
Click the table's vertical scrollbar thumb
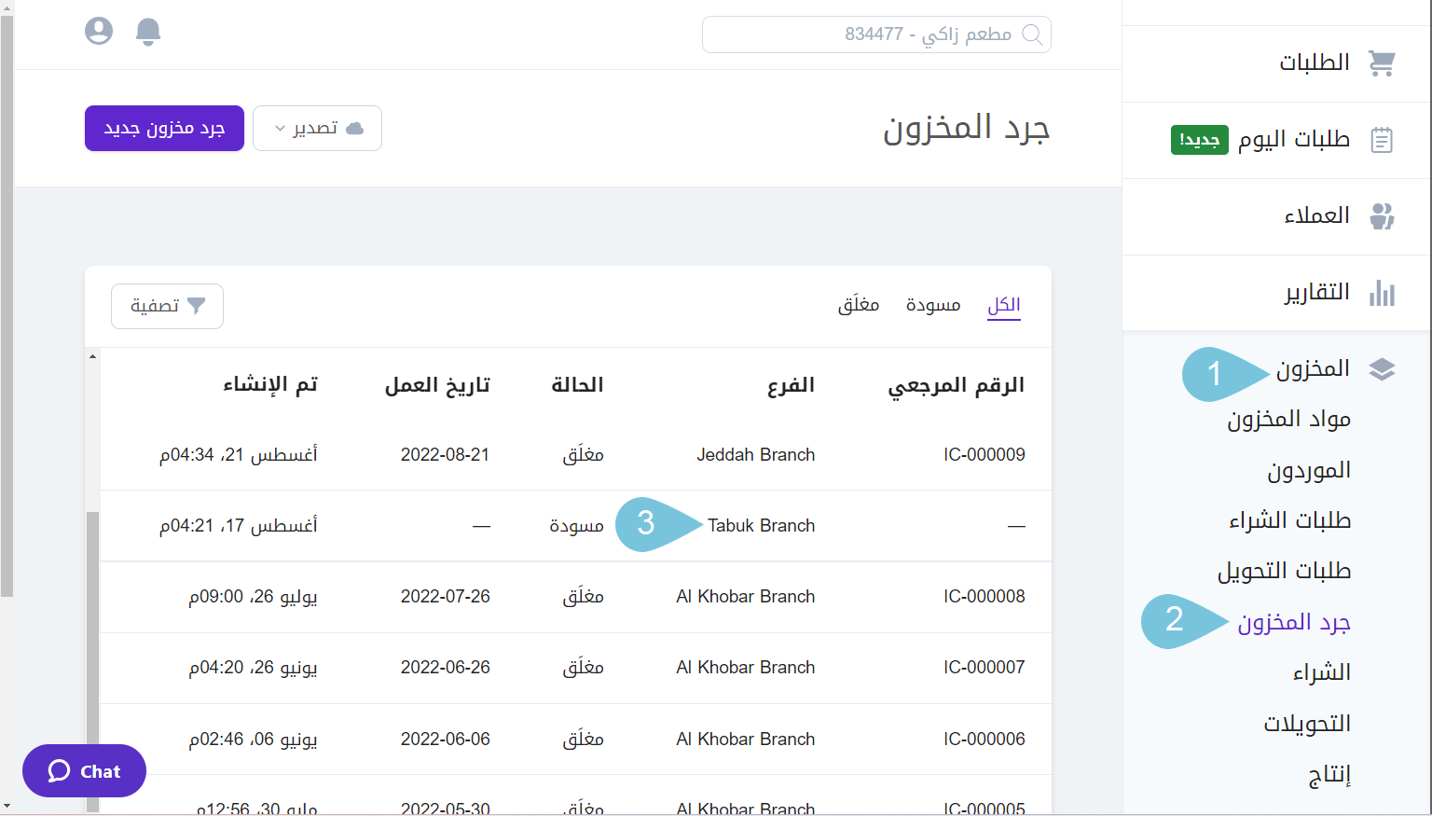[x=92, y=653]
